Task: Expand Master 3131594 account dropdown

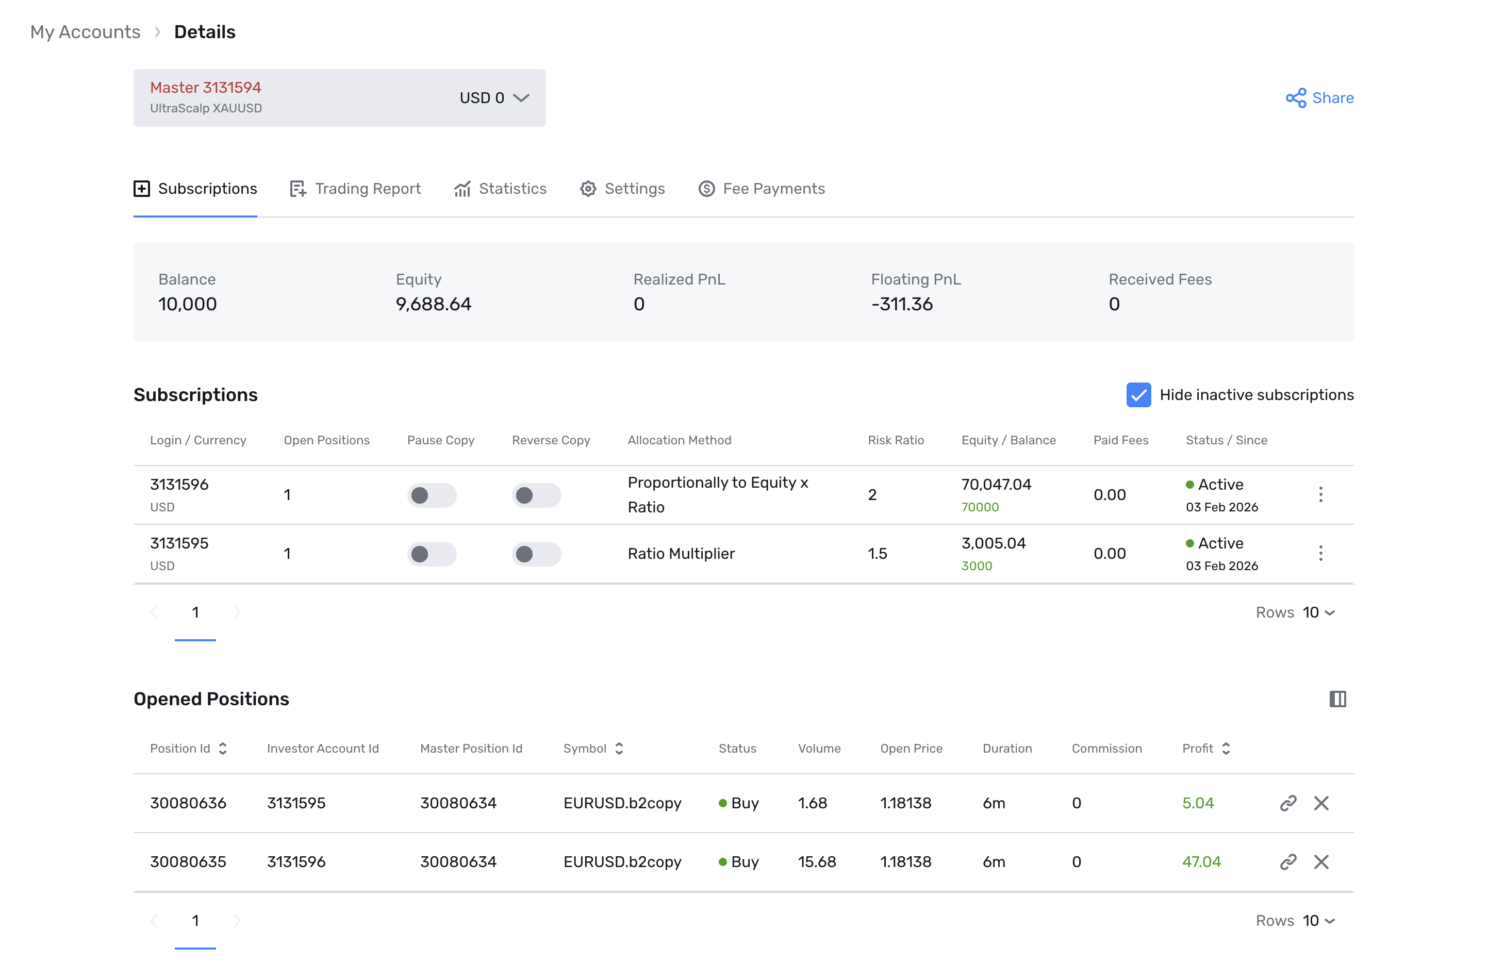Action: coord(521,98)
